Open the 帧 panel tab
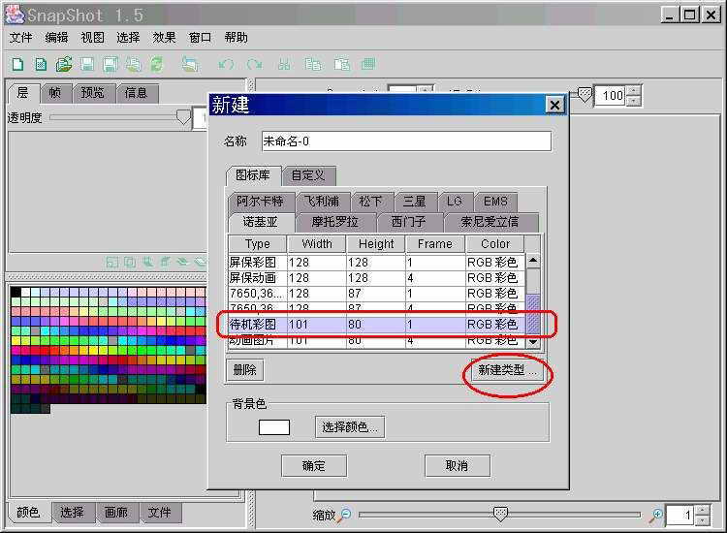727x533 pixels. [x=57, y=93]
